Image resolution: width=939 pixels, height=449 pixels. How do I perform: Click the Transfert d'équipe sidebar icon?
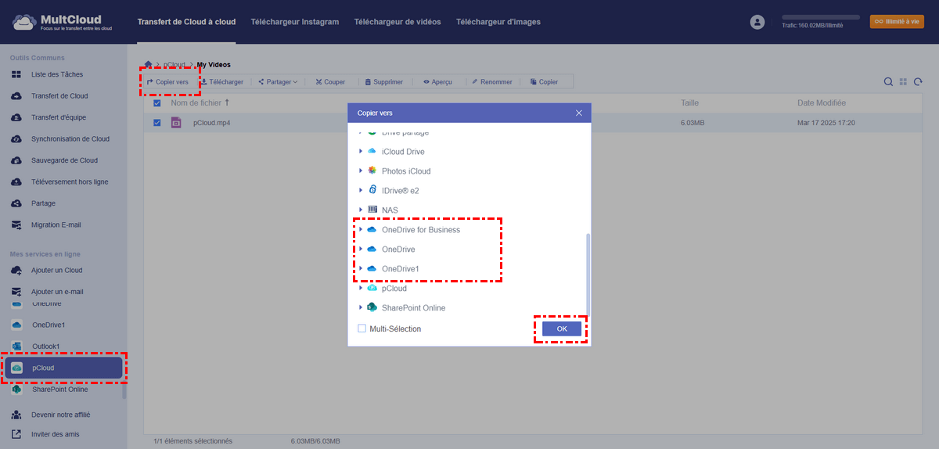point(16,117)
